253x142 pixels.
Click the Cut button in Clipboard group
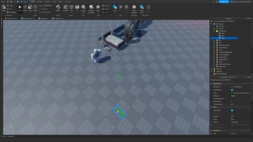click(9, 9)
